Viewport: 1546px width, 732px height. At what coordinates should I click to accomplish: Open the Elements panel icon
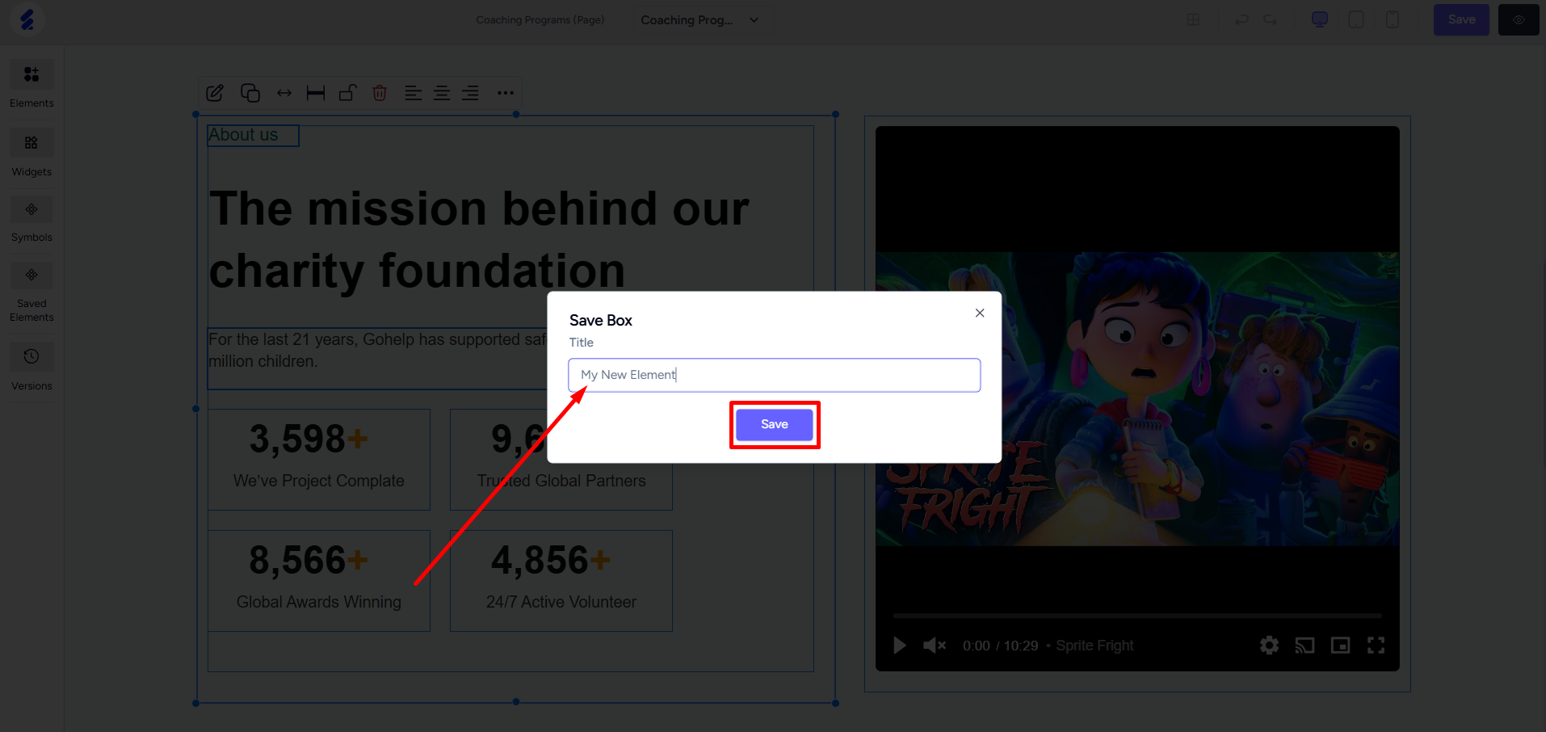32,75
